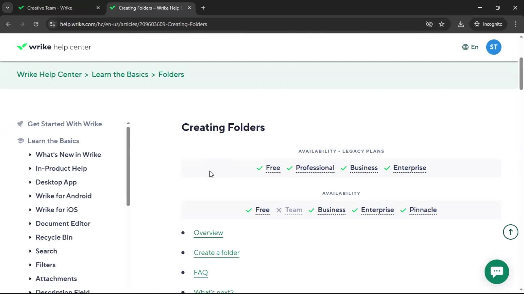
Task: Click the sidebar scroll-up arrow
Action: [128, 123]
